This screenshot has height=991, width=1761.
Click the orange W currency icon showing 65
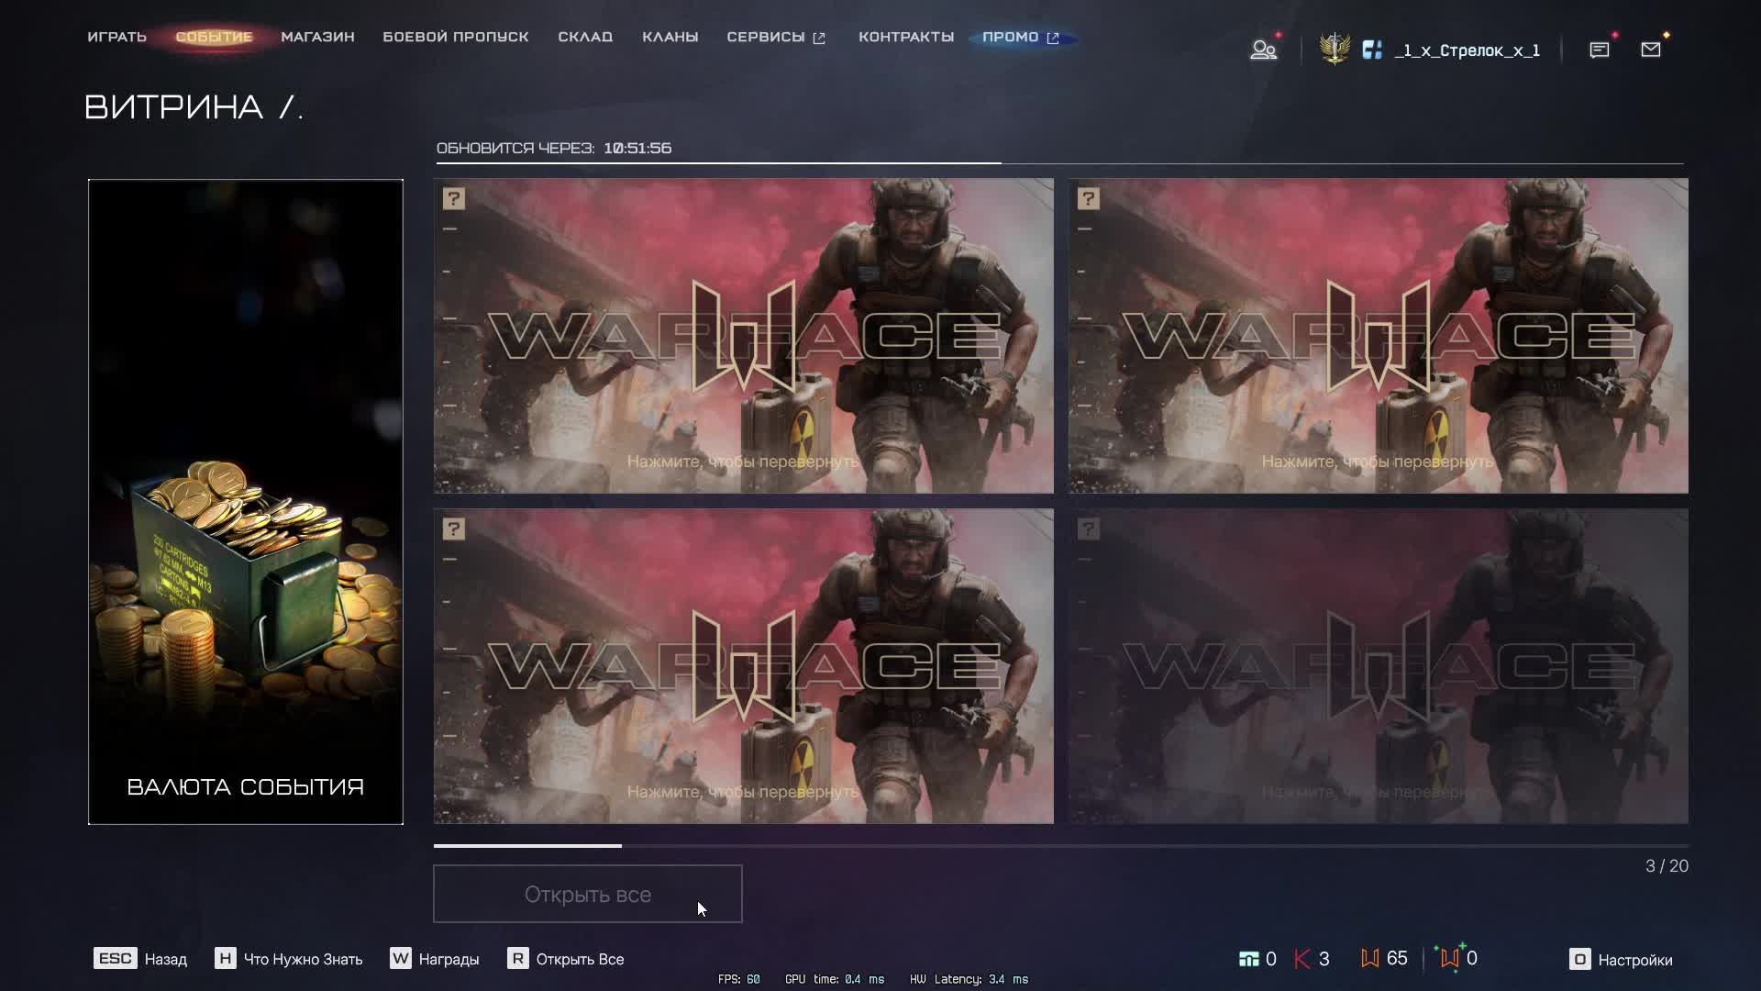point(1369,958)
